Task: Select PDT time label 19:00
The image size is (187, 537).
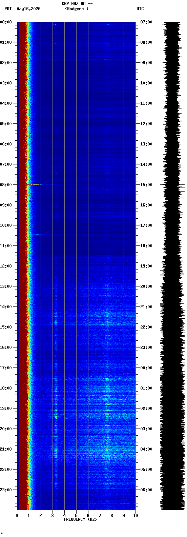Action: click(x=6, y=409)
